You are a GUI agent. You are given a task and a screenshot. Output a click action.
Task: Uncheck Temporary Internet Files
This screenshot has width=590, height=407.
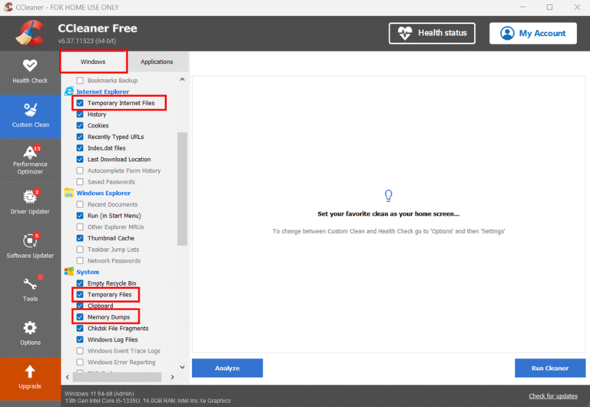[80, 103]
